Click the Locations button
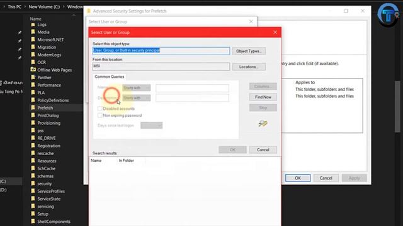Screen dimensions: 403x226 249,67
